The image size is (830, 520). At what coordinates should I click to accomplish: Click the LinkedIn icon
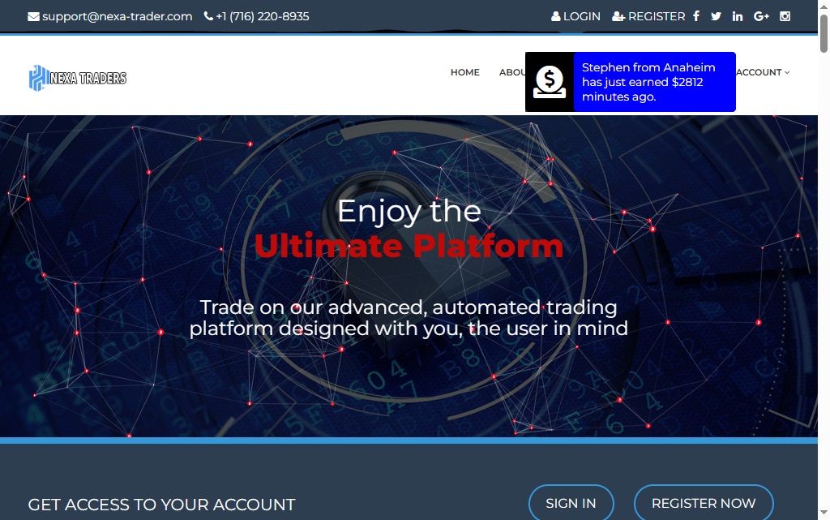[738, 16]
